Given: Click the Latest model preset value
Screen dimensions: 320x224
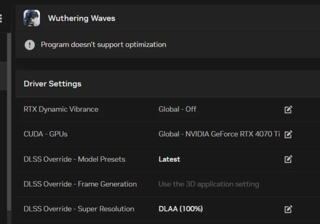Looking at the screenshot, I should point(170,159).
